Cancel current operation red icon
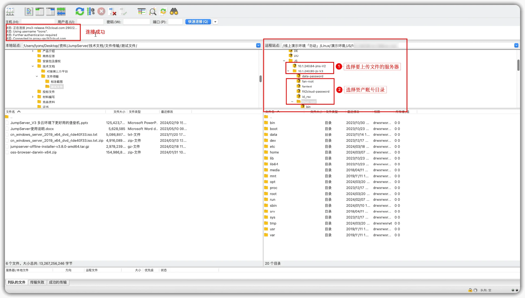The height and width of the screenshot is (298, 525). click(101, 11)
